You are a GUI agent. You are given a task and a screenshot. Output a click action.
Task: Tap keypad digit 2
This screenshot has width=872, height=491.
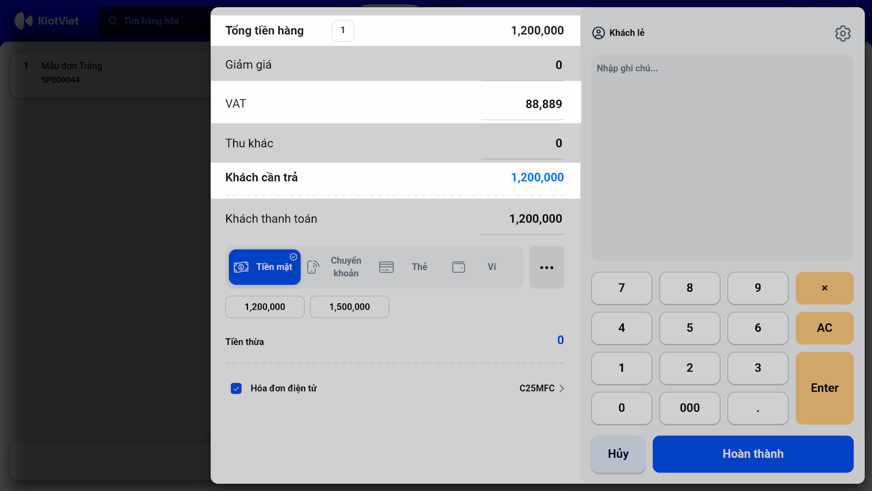pyautogui.click(x=690, y=368)
